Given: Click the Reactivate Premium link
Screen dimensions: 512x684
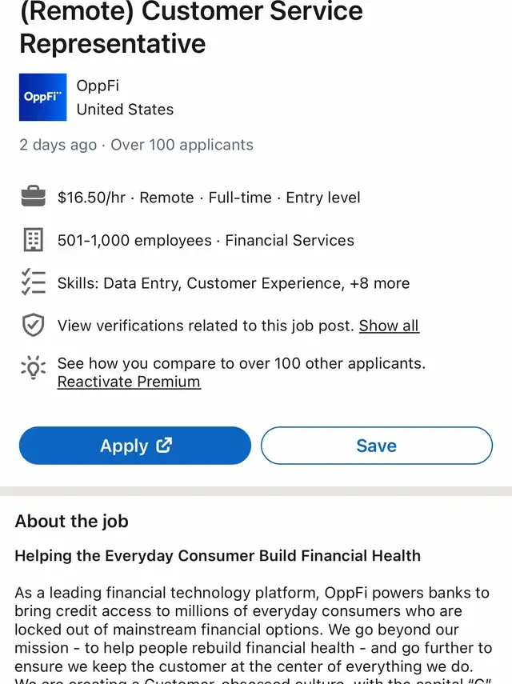Looking at the screenshot, I should pos(129,382).
